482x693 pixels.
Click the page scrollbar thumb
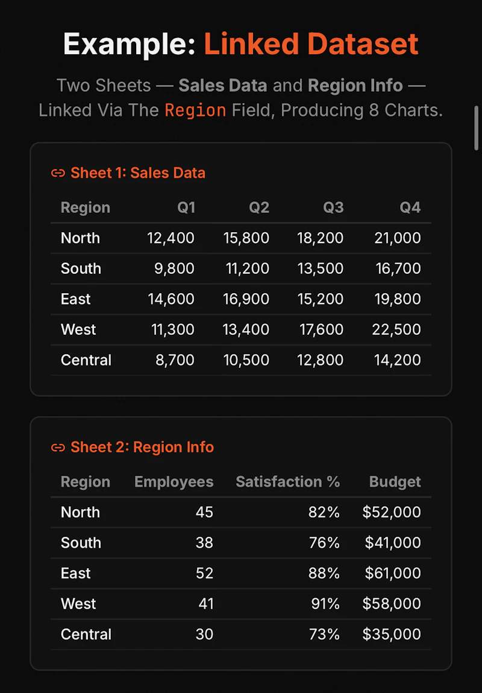476,128
